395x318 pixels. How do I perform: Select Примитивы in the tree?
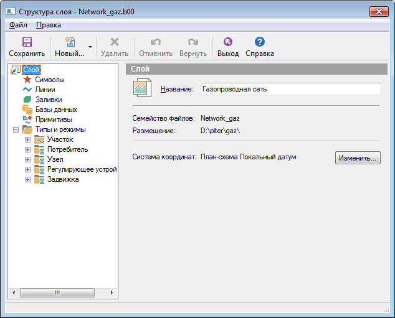pos(53,119)
